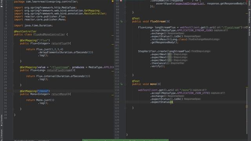Click the returnMono method name
This screenshot has height=141, width=251.
pos(59,94)
